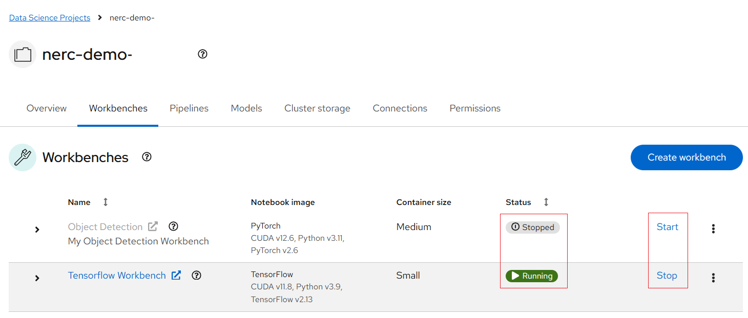The width and height of the screenshot is (748, 318).
Task: Go to the Permissions tab
Action: click(475, 108)
